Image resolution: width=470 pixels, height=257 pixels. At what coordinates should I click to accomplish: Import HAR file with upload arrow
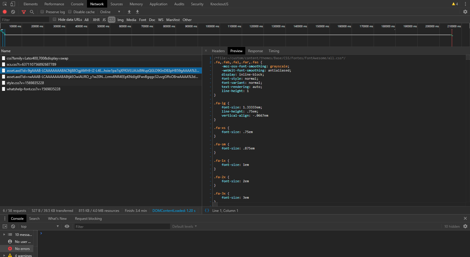[x=129, y=12]
